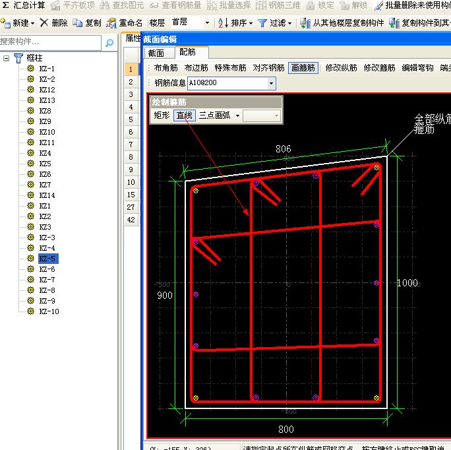Open the 新建 dropdown arrow
Viewport: 451px width, 450px height.
pyautogui.click(x=32, y=23)
